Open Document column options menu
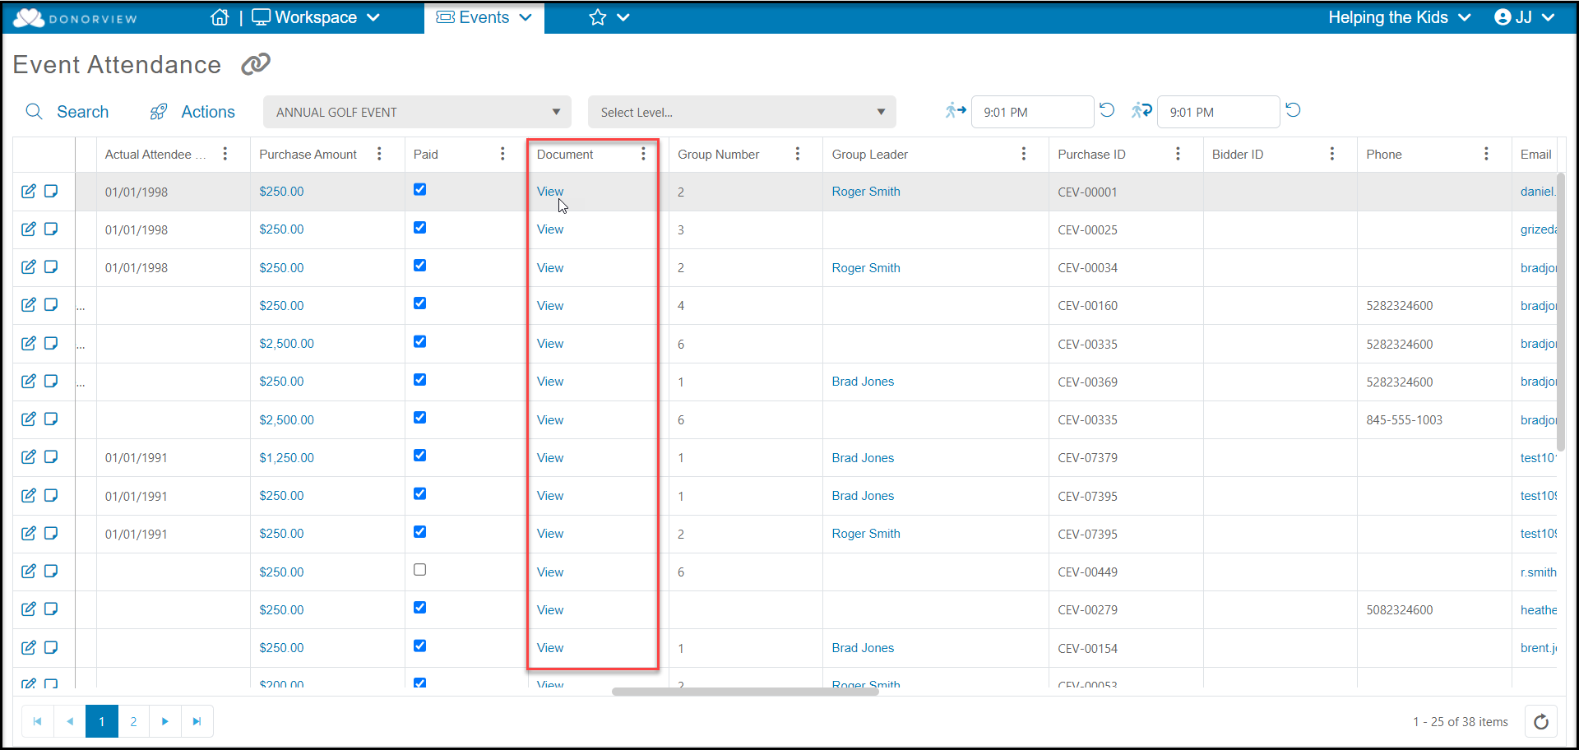1579x750 pixels. click(643, 154)
